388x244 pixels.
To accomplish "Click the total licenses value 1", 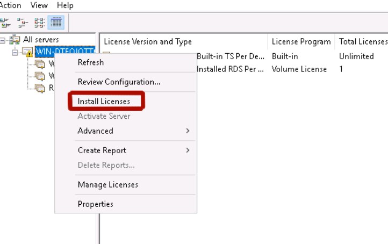I will tap(341, 69).
